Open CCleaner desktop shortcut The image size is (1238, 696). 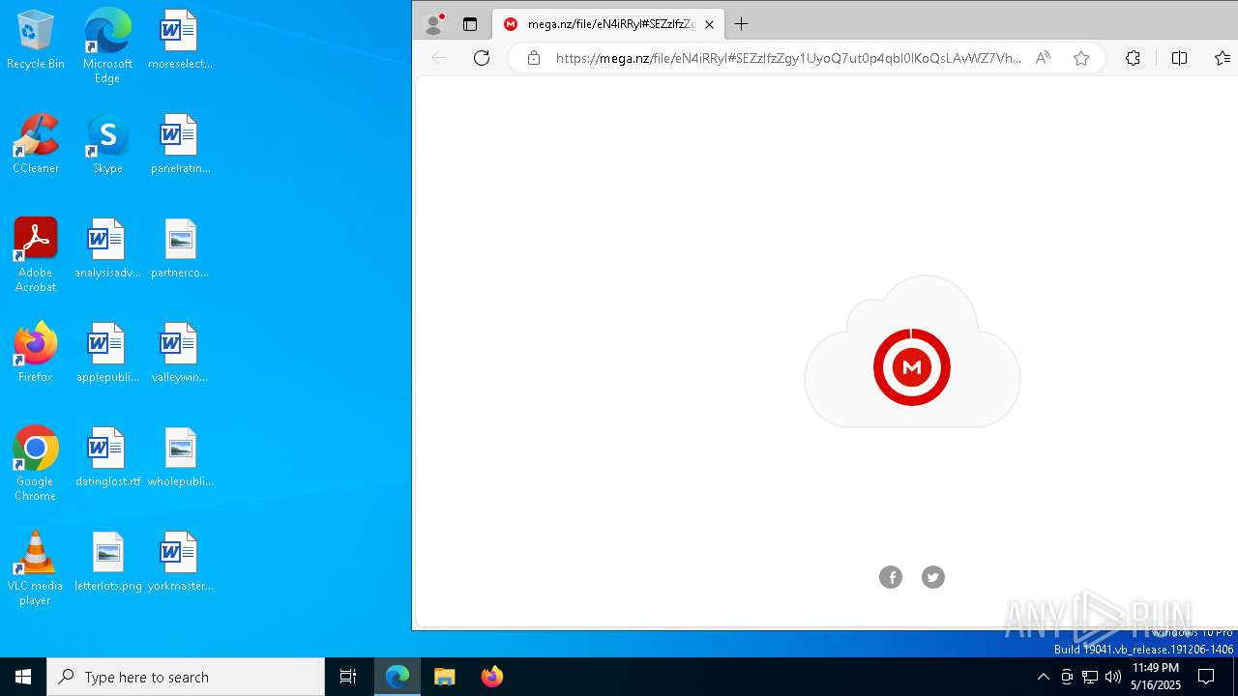(36, 144)
